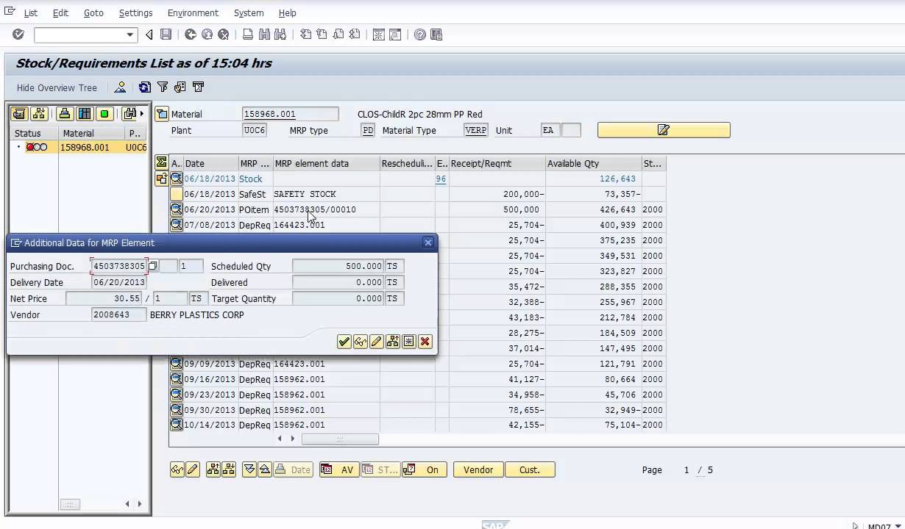
Task: Click the horizontal scrollbar under the table
Action: point(340,439)
